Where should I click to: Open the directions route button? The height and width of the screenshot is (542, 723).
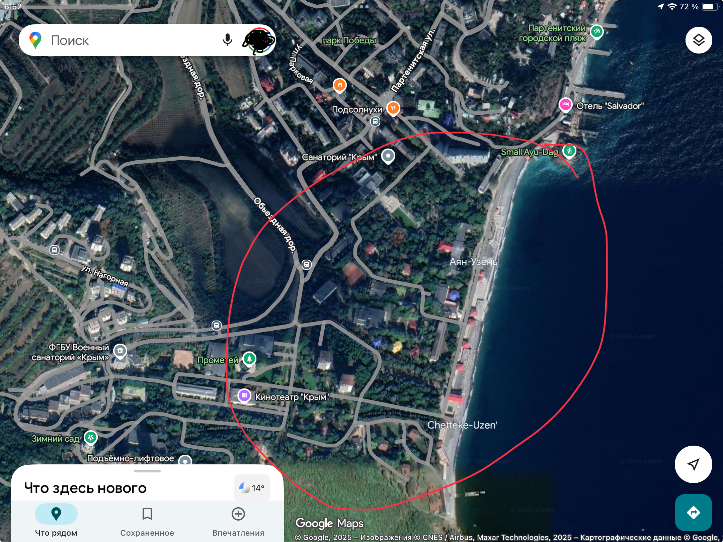click(x=693, y=512)
